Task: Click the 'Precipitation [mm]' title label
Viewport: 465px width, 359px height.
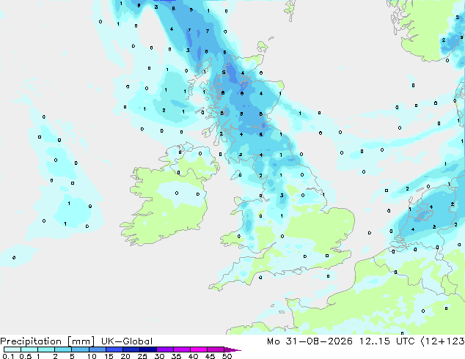Action: tap(48, 341)
